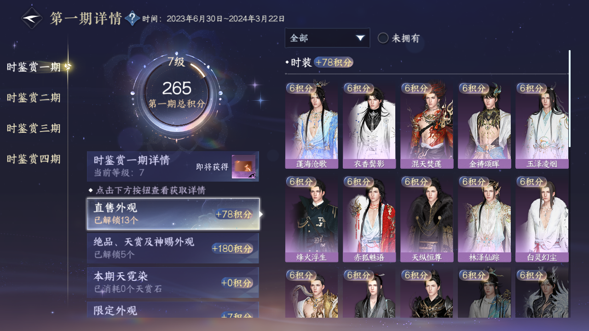
Task: Click the white dropdown arrow beside 全部
Action: click(x=360, y=38)
